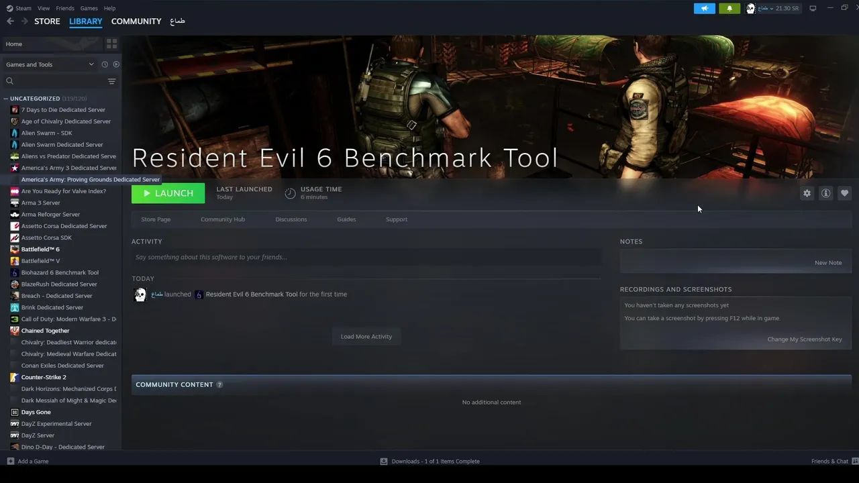Image resolution: width=859 pixels, height=483 pixels.
Task: Open the Guides link
Action: click(x=346, y=219)
